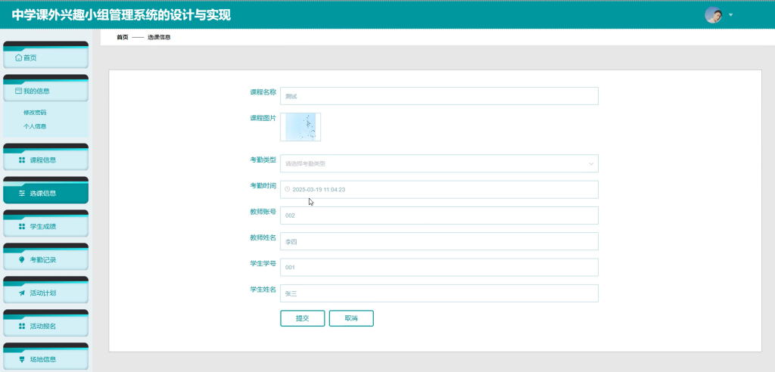The width and height of the screenshot is (775, 372).
Task: Select 个人信息 submenu item
Action: click(35, 126)
